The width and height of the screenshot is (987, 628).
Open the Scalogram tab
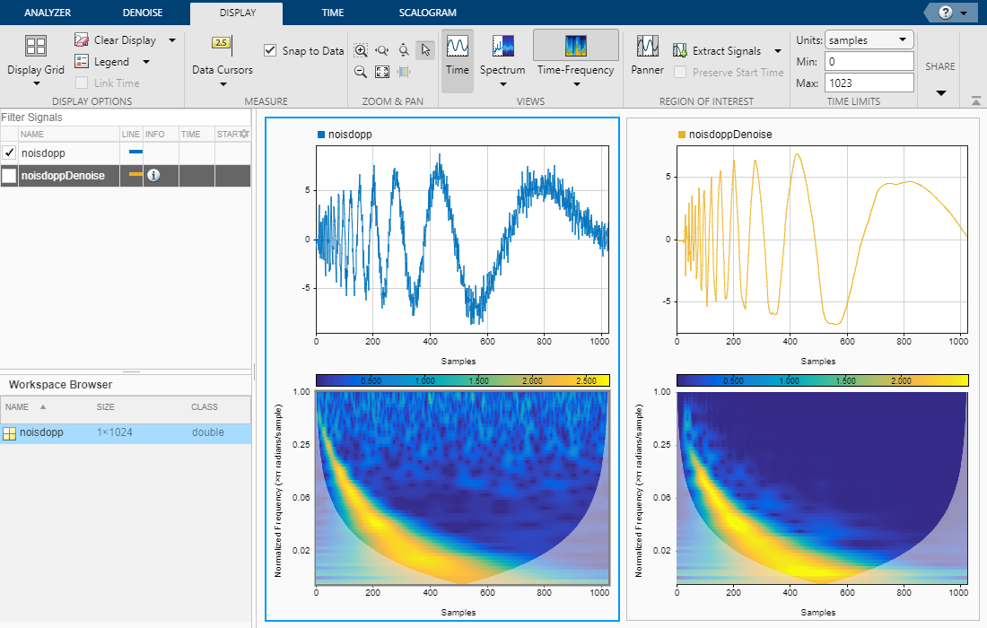click(x=428, y=13)
